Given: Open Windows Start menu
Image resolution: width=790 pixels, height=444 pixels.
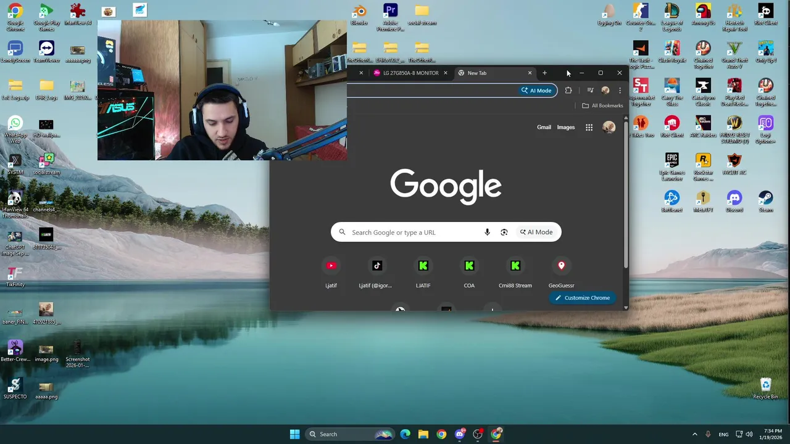Looking at the screenshot, I should [294, 434].
